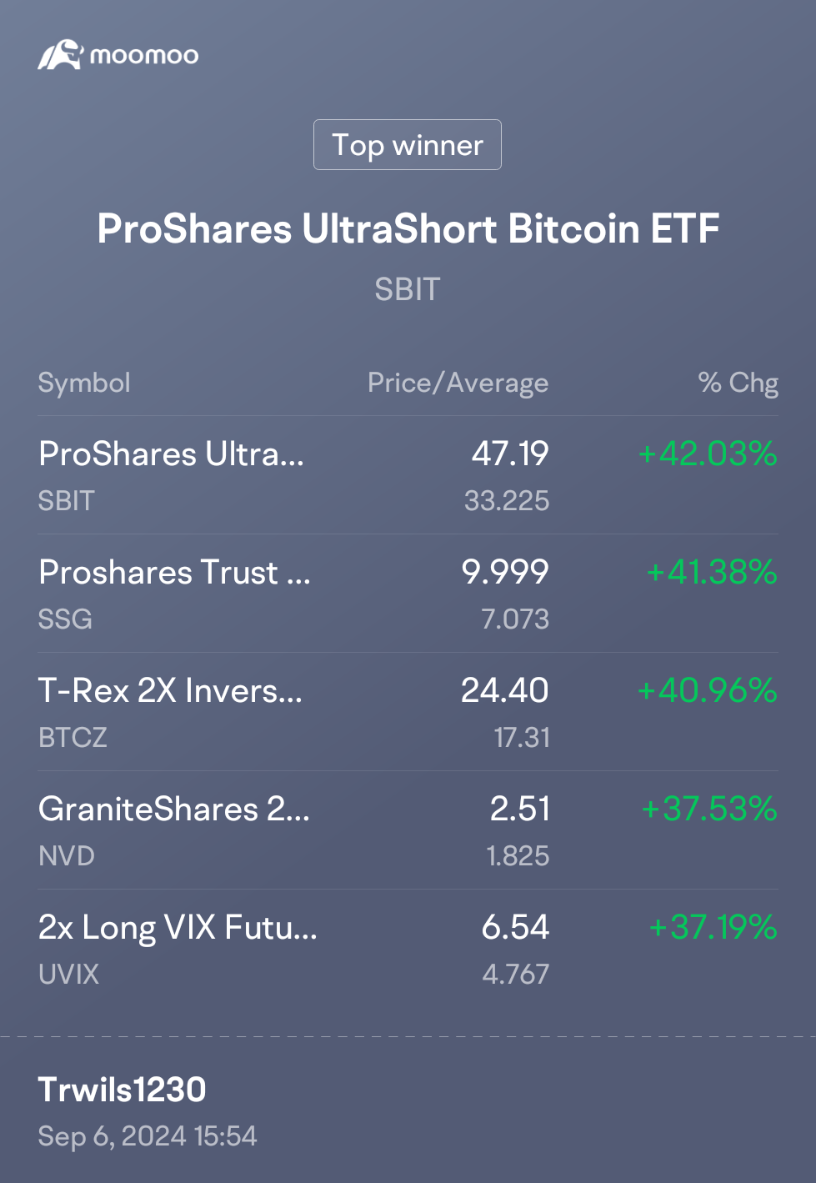816x1183 pixels.
Task: Sort by the Symbol column header
Action: (84, 383)
